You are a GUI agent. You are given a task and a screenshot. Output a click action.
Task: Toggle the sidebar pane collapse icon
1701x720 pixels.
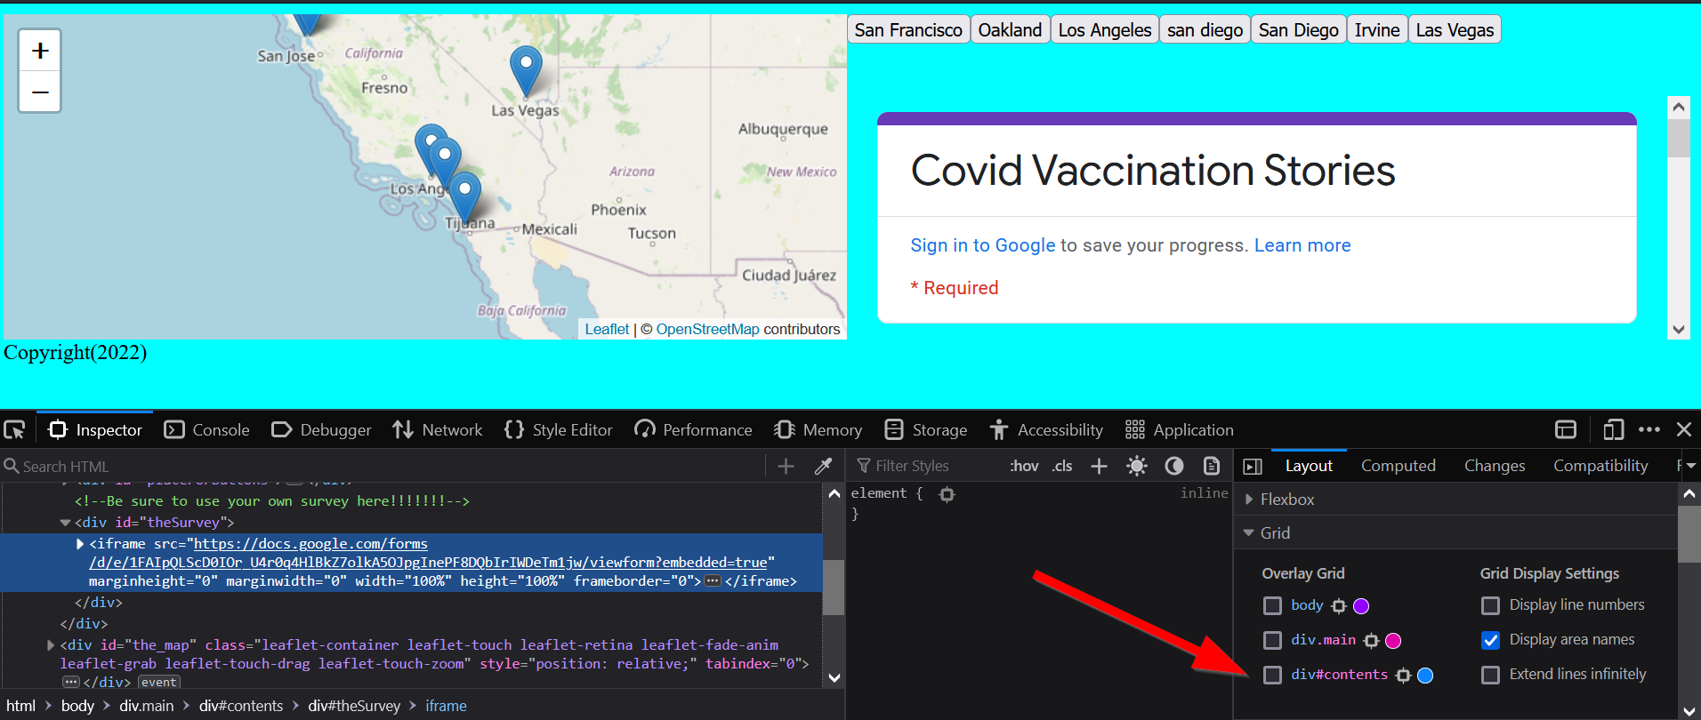pos(1253,466)
